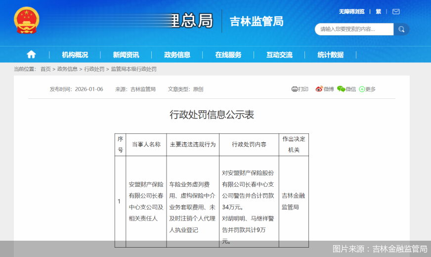The image size is (431, 257).
Task: Click 行政处罚 in the breadcrumb
Action: [x=94, y=69]
